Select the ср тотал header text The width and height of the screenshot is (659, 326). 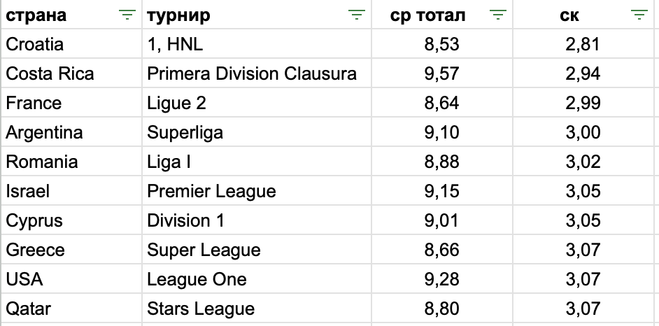428,15
